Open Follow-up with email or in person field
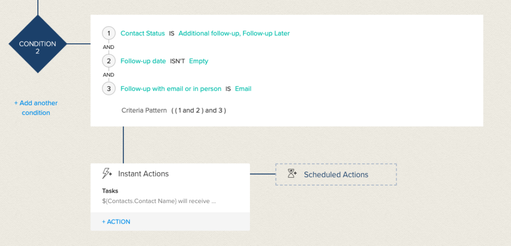 pyautogui.click(x=171, y=89)
